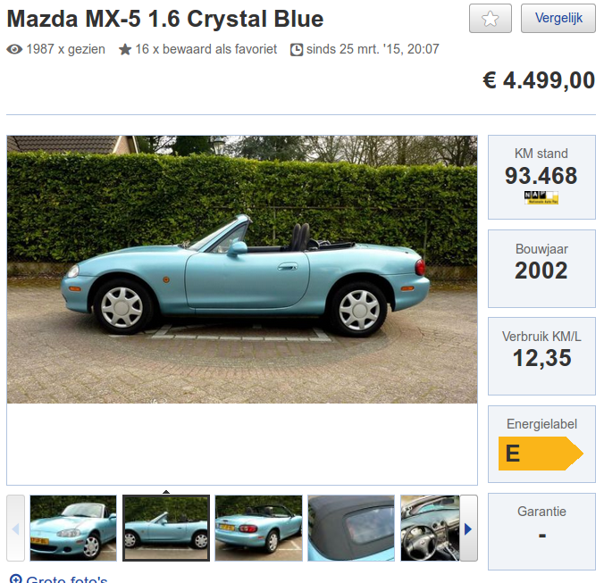Image resolution: width=604 pixels, height=583 pixels.
Task: Click the favorite star button
Action: coord(490,19)
